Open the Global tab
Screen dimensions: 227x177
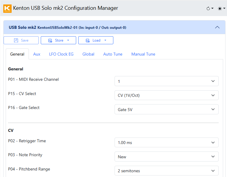88,54
